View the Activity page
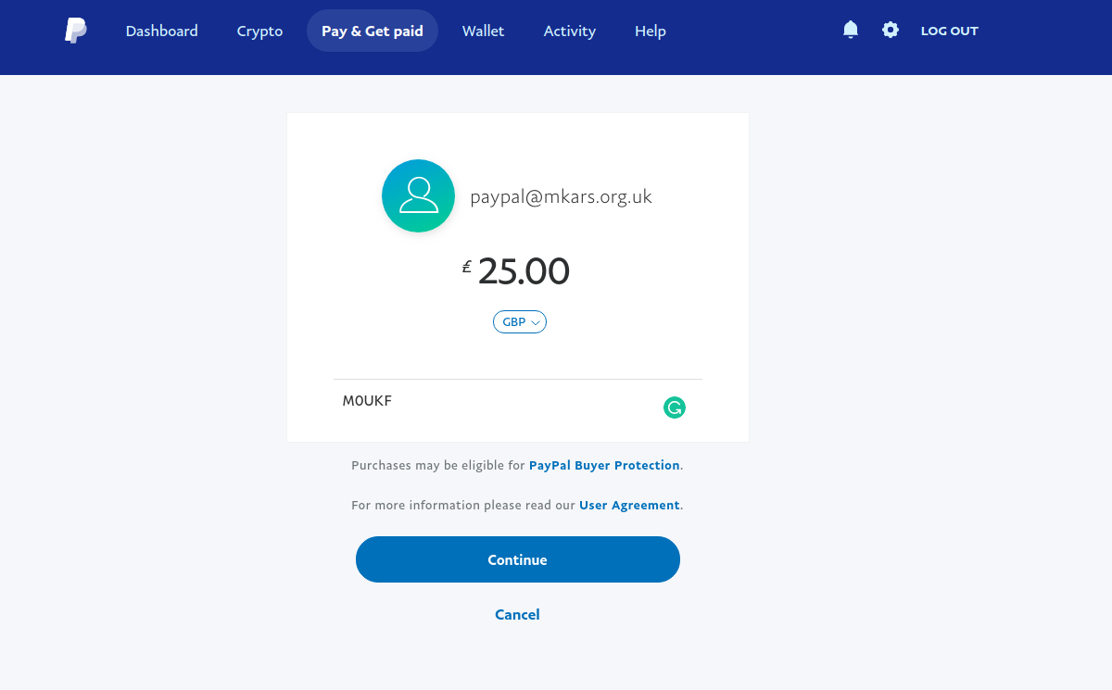 pyautogui.click(x=570, y=31)
